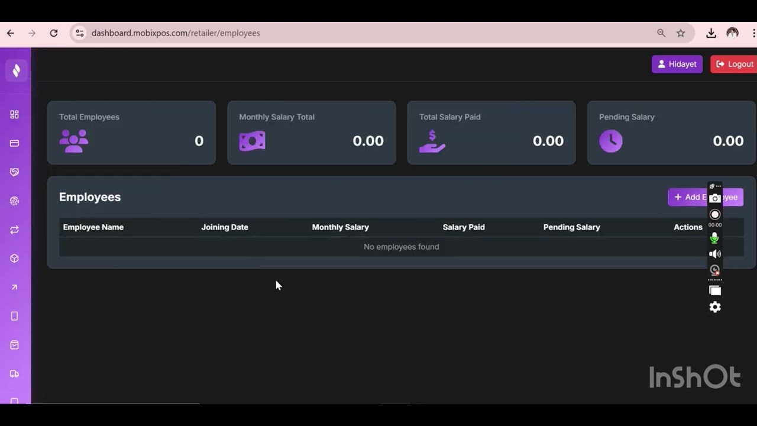Open browser downloads
Image resolution: width=757 pixels, height=426 pixels.
pyautogui.click(x=711, y=33)
